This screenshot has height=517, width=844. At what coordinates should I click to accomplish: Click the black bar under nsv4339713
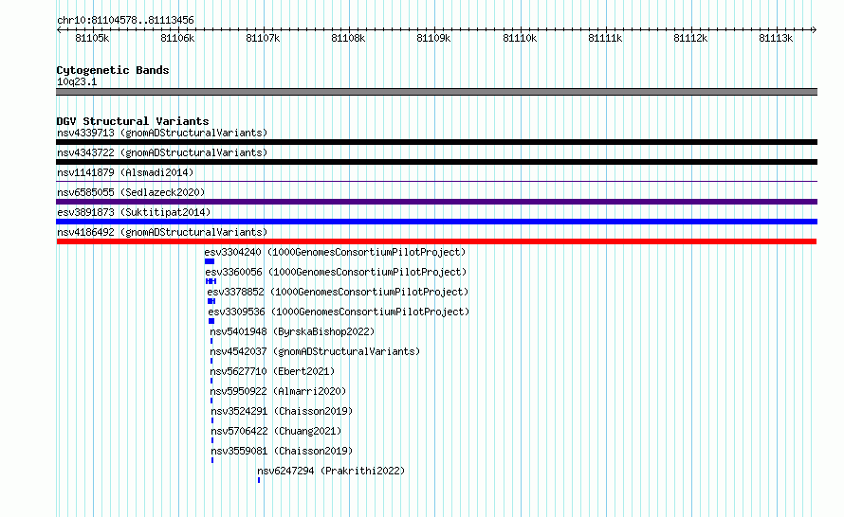(x=436, y=142)
